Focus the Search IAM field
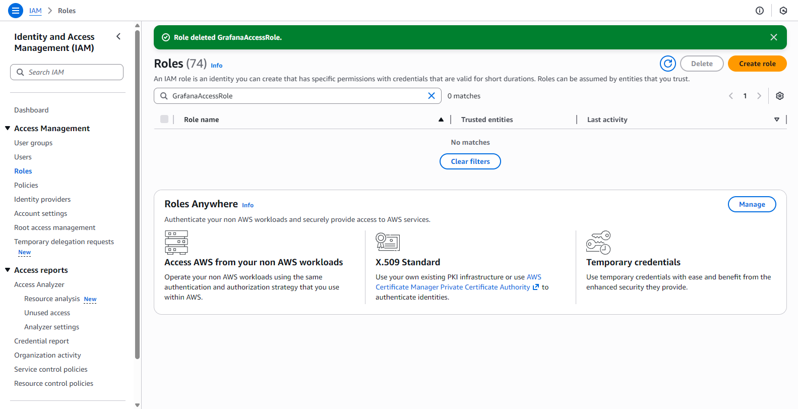 67,72
